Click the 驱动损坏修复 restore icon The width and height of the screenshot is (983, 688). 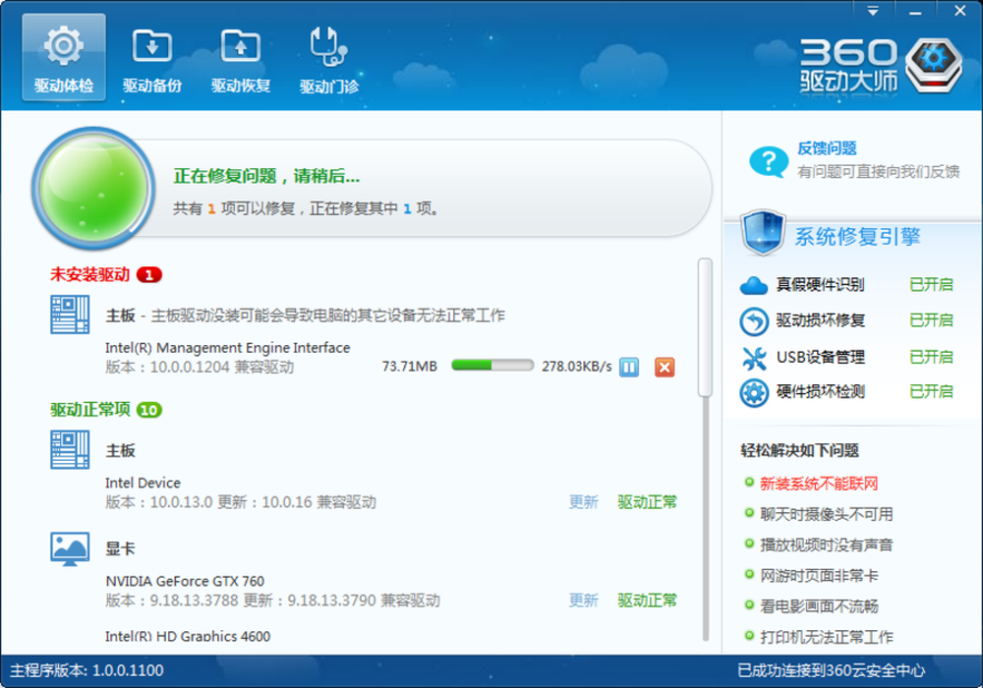(754, 321)
